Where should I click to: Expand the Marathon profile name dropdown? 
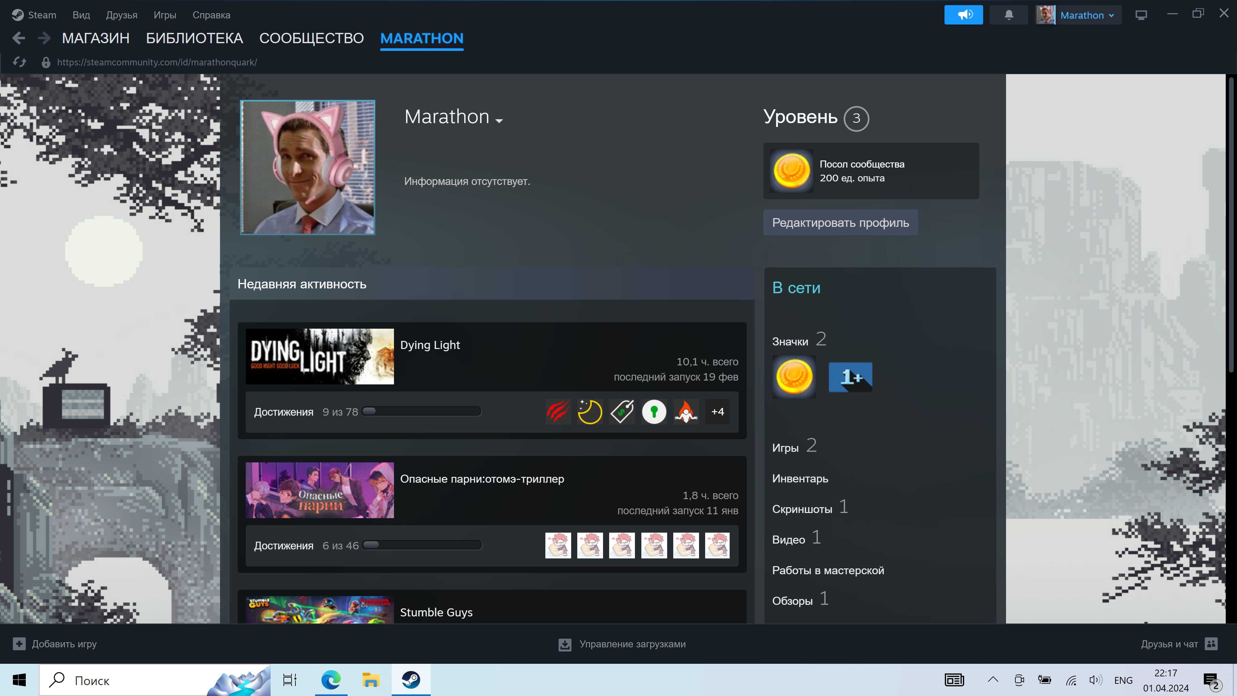(499, 121)
